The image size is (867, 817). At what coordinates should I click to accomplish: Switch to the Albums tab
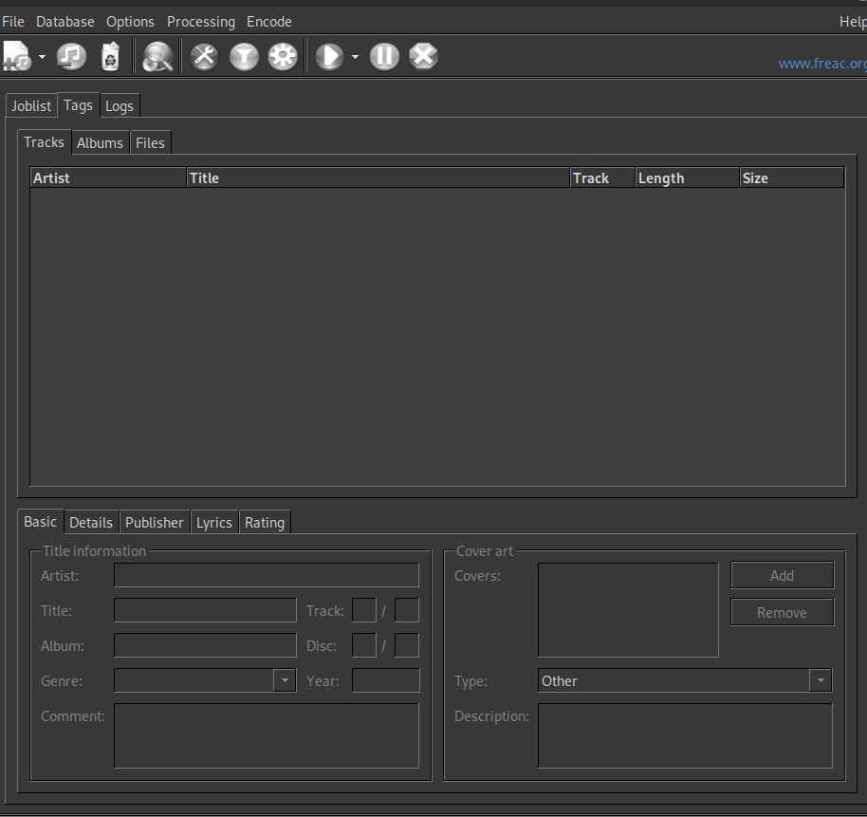[x=100, y=142]
